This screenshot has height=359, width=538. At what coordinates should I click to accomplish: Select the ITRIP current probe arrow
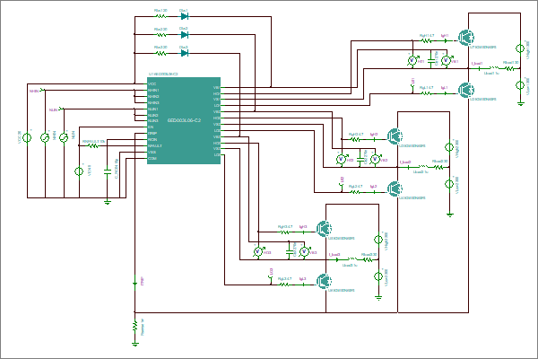click(x=135, y=282)
